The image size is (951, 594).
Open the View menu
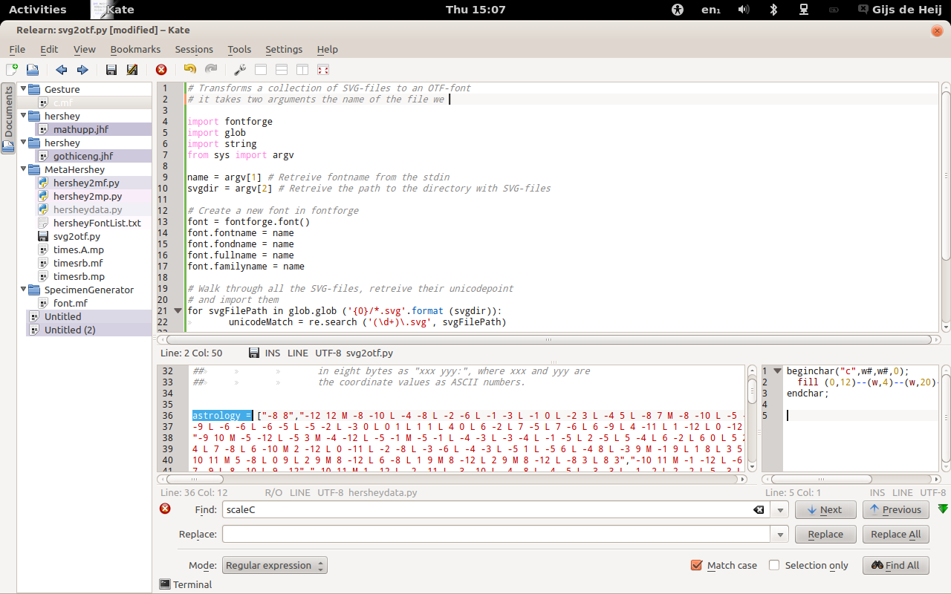point(85,49)
